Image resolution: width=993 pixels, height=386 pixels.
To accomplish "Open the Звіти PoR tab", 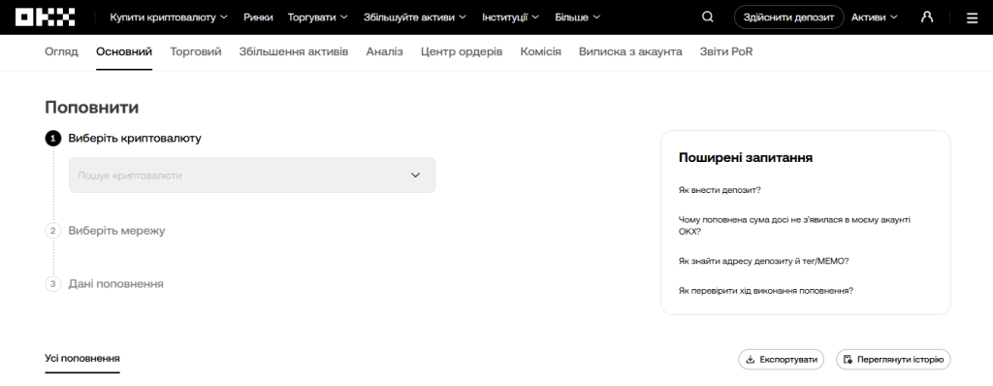I will tap(726, 52).
